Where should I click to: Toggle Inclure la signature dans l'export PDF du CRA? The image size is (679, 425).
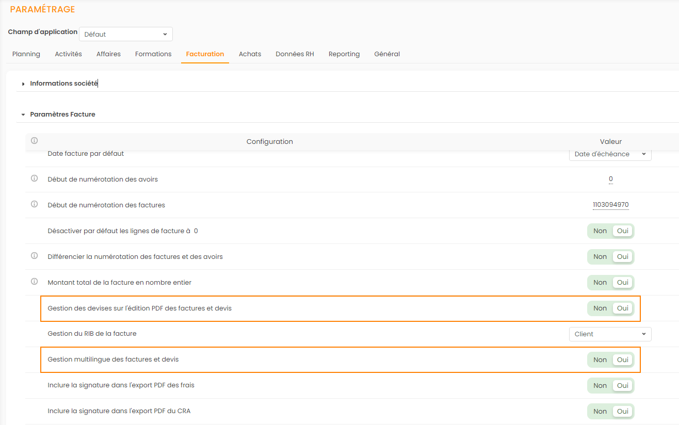click(x=610, y=412)
